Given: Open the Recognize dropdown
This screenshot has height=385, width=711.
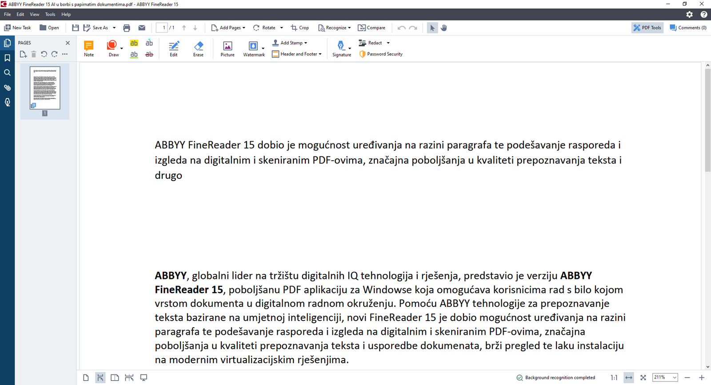Looking at the screenshot, I should 335,28.
